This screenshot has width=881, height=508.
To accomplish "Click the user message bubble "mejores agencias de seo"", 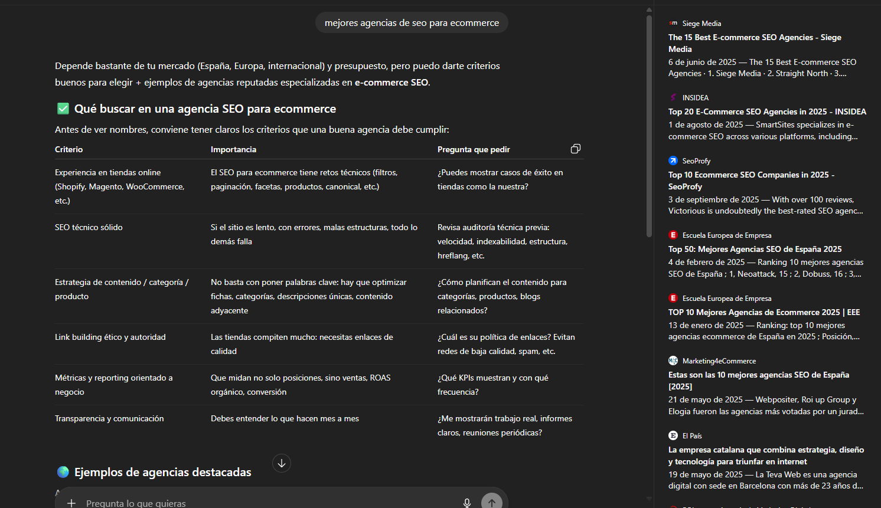I will [412, 23].
